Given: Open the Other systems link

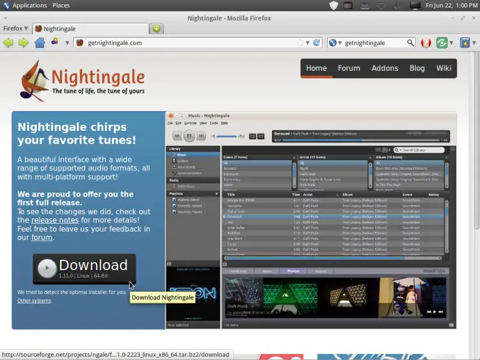Looking at the screenshot, I should (x=34, y=301).
